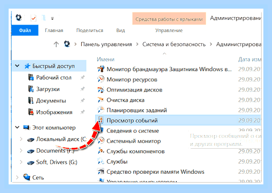Click the pin icon next to Загрузки

point(82,89)
